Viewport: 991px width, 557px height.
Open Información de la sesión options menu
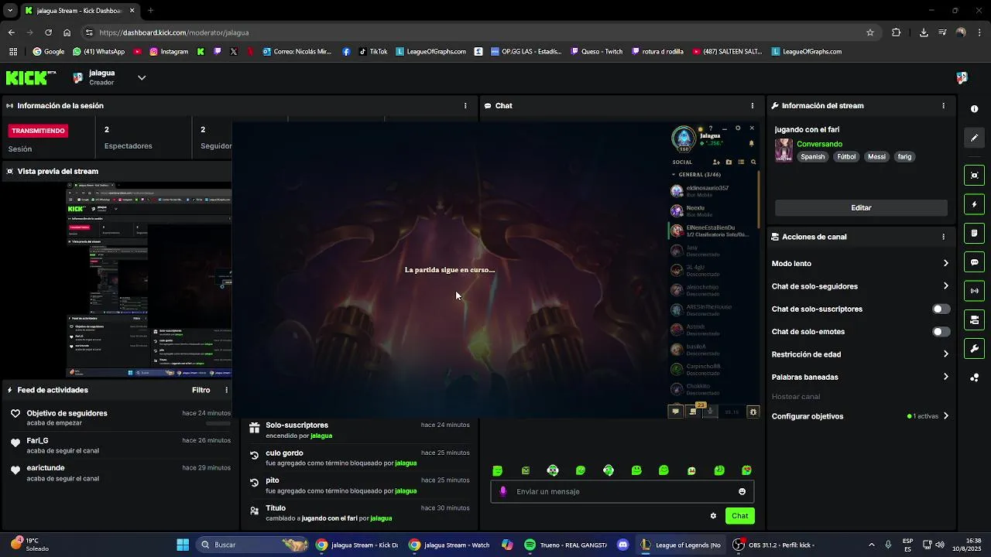click(465, 106)
